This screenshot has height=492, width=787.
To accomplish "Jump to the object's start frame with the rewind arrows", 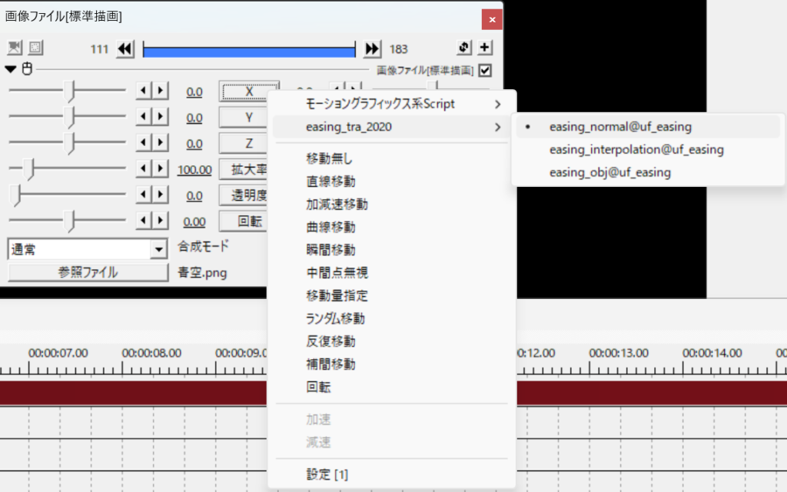I will (125, 49).
